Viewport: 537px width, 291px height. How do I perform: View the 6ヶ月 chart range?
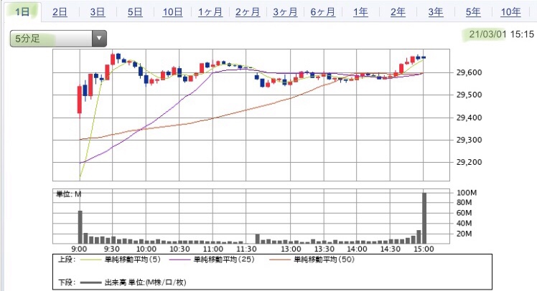322,12
